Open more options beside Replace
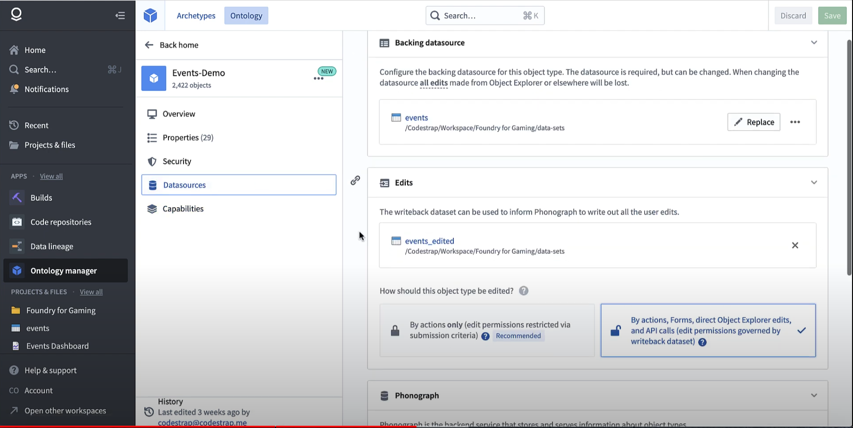 pyautogui.click(x=795, y=122)
